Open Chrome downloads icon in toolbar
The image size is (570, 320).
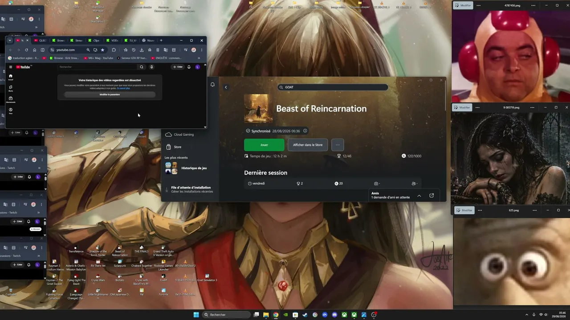[x=142, y=50]
